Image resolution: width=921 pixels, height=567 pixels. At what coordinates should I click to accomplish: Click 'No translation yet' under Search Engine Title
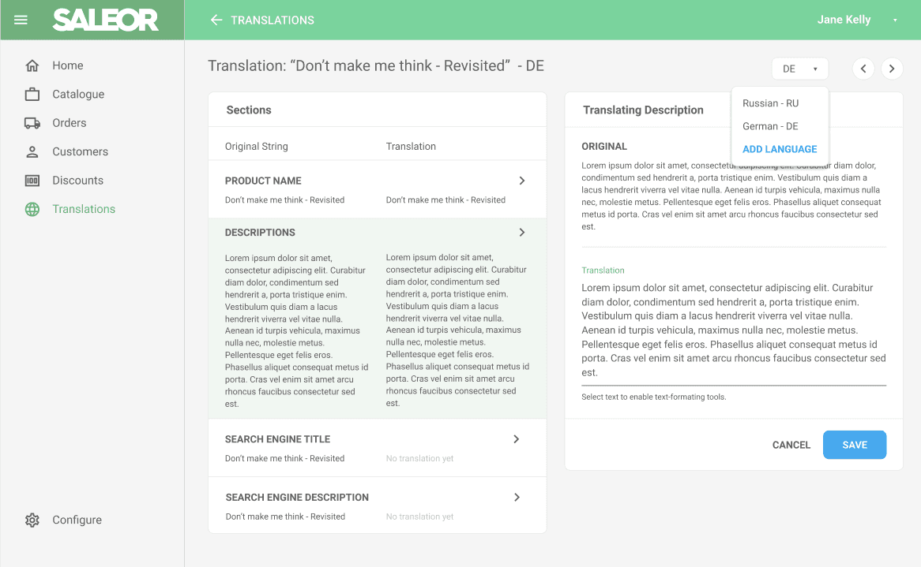click(x=419, y=458)
